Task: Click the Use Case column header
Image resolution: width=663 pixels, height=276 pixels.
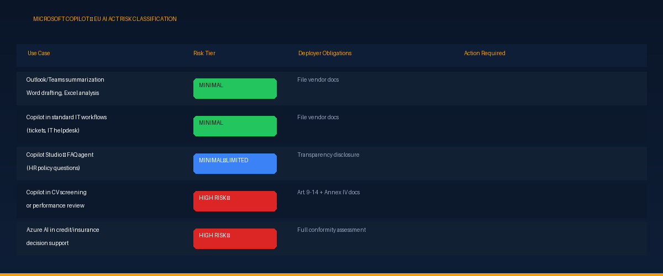Action: tap(39, 53)
